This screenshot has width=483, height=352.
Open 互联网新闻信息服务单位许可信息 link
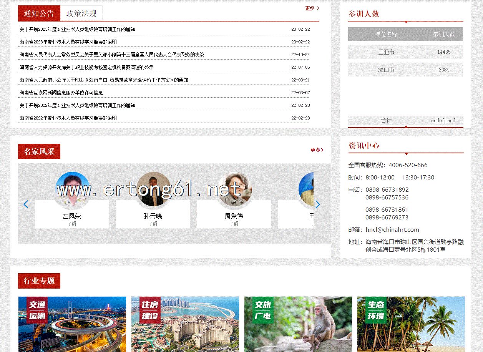tap(61, 93)
